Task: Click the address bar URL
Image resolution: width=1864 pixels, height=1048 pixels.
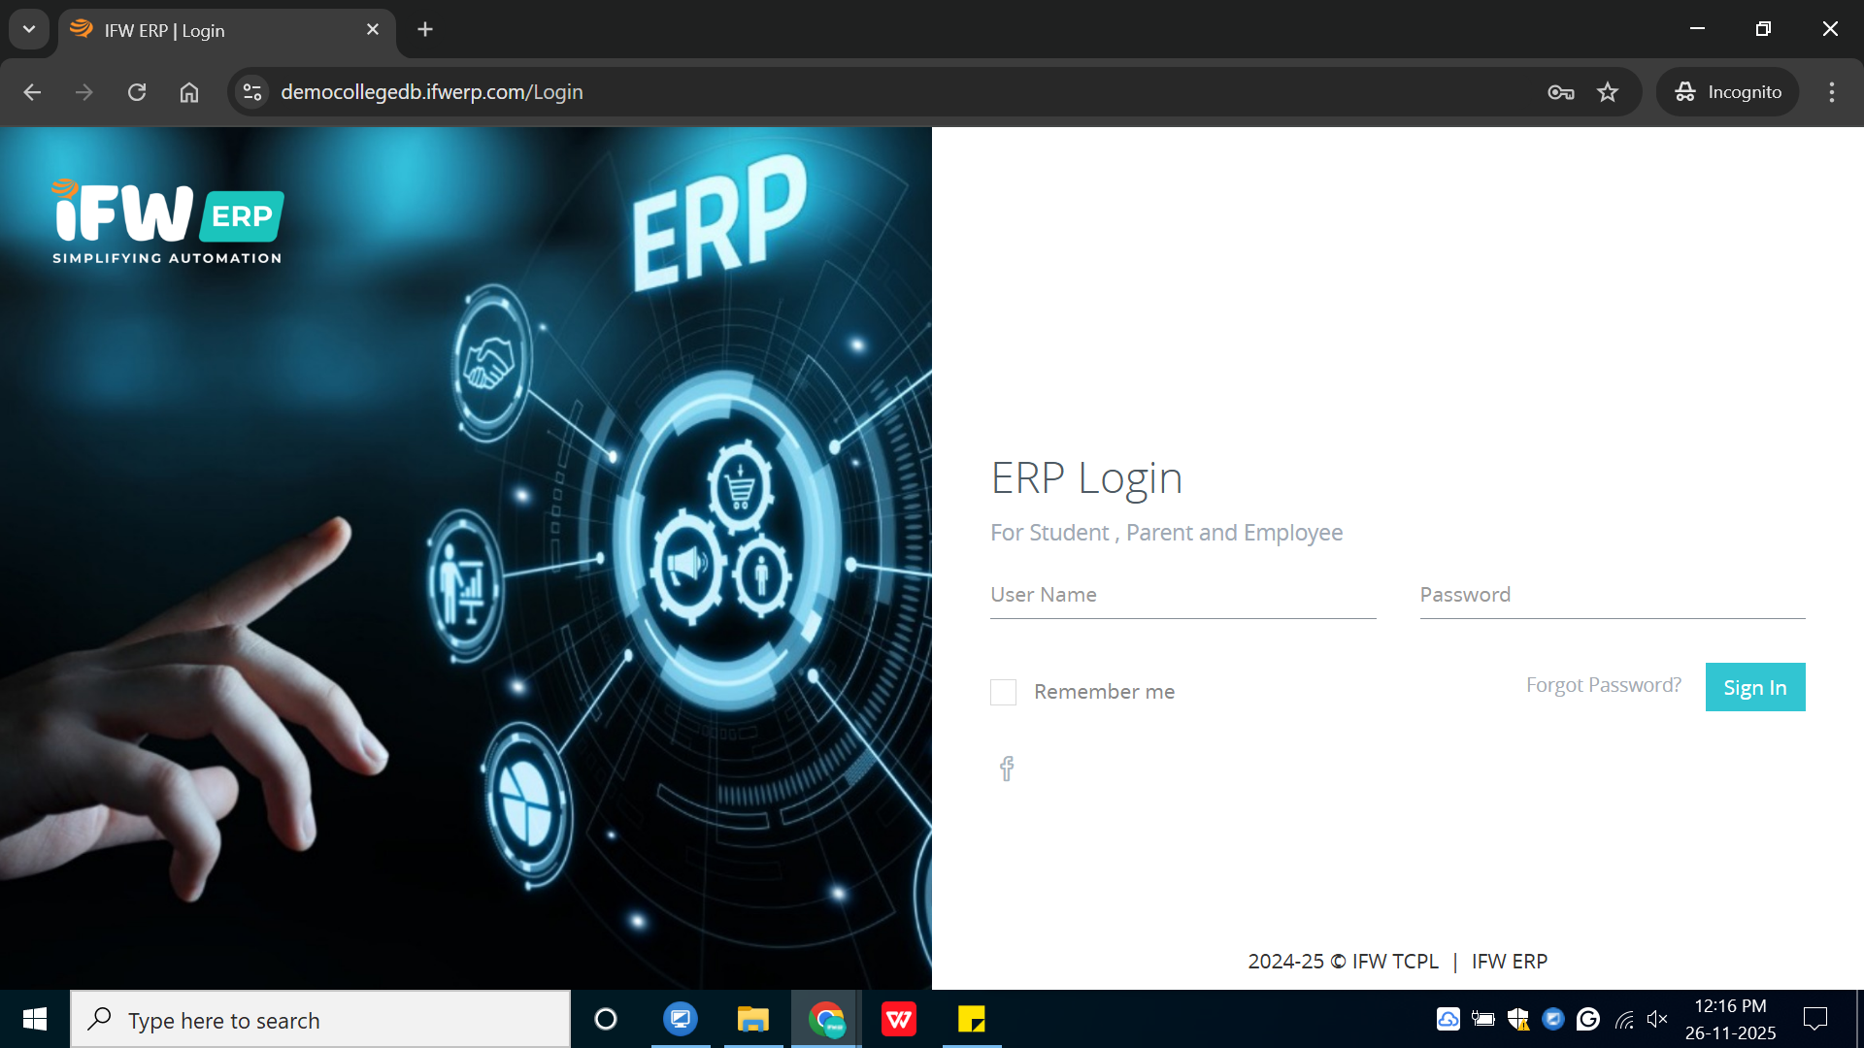Action: 432,92
